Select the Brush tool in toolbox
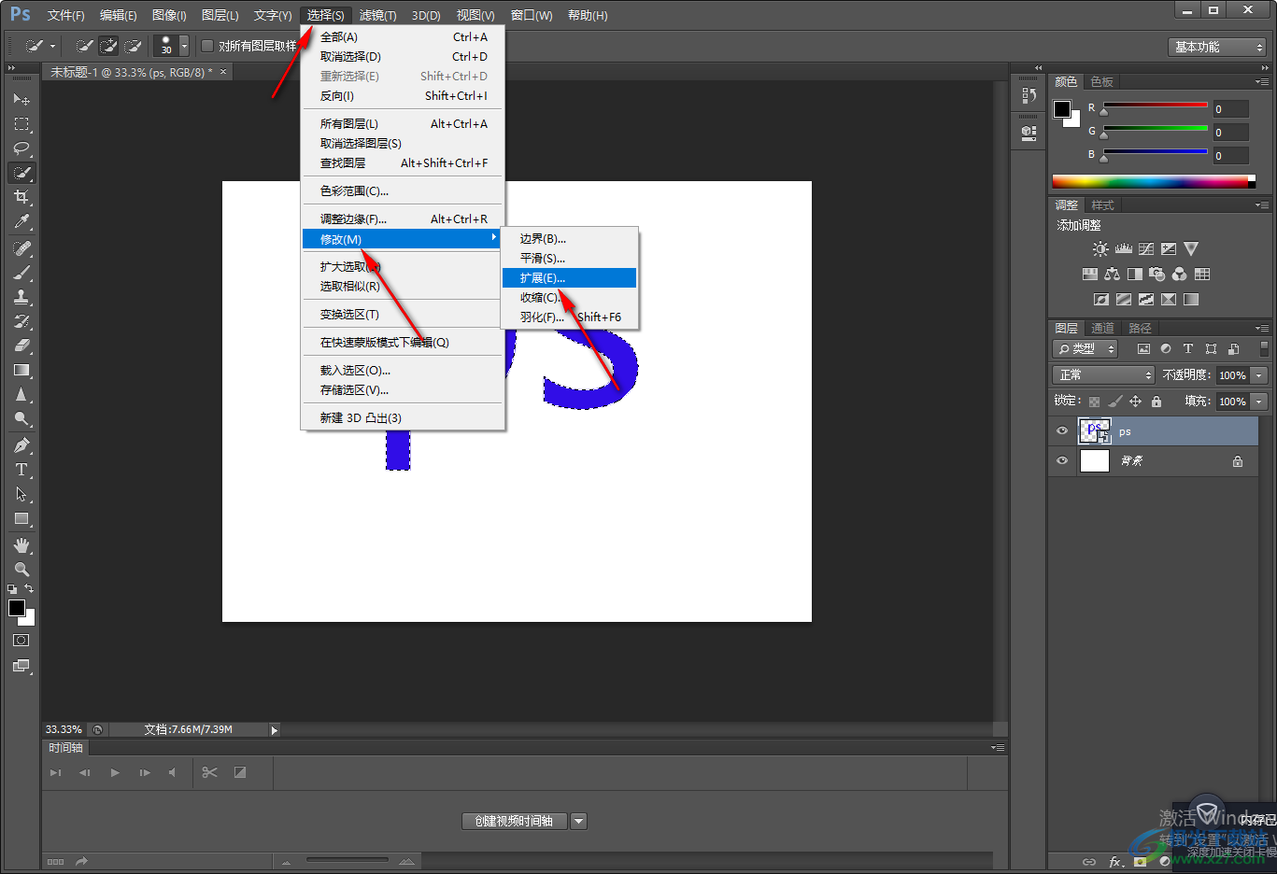1277x874 pixels. pos(21,273)
